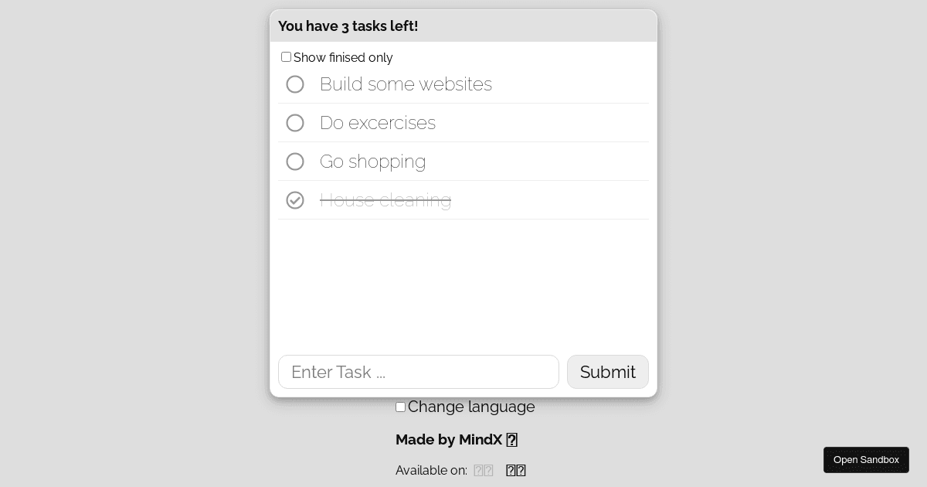Check the "Change language" checkbox
This screenshot has height=487, width=927.
(400, 407)
